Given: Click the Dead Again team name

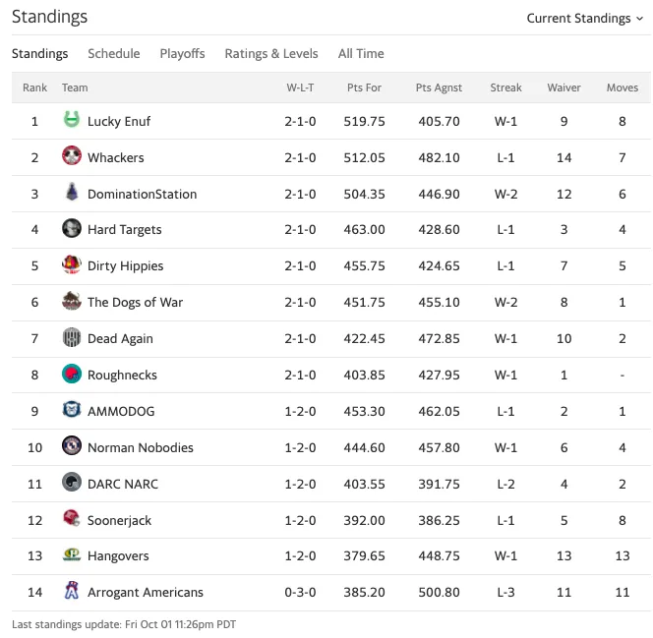Looking at the screenshot, I should point(120,339).
